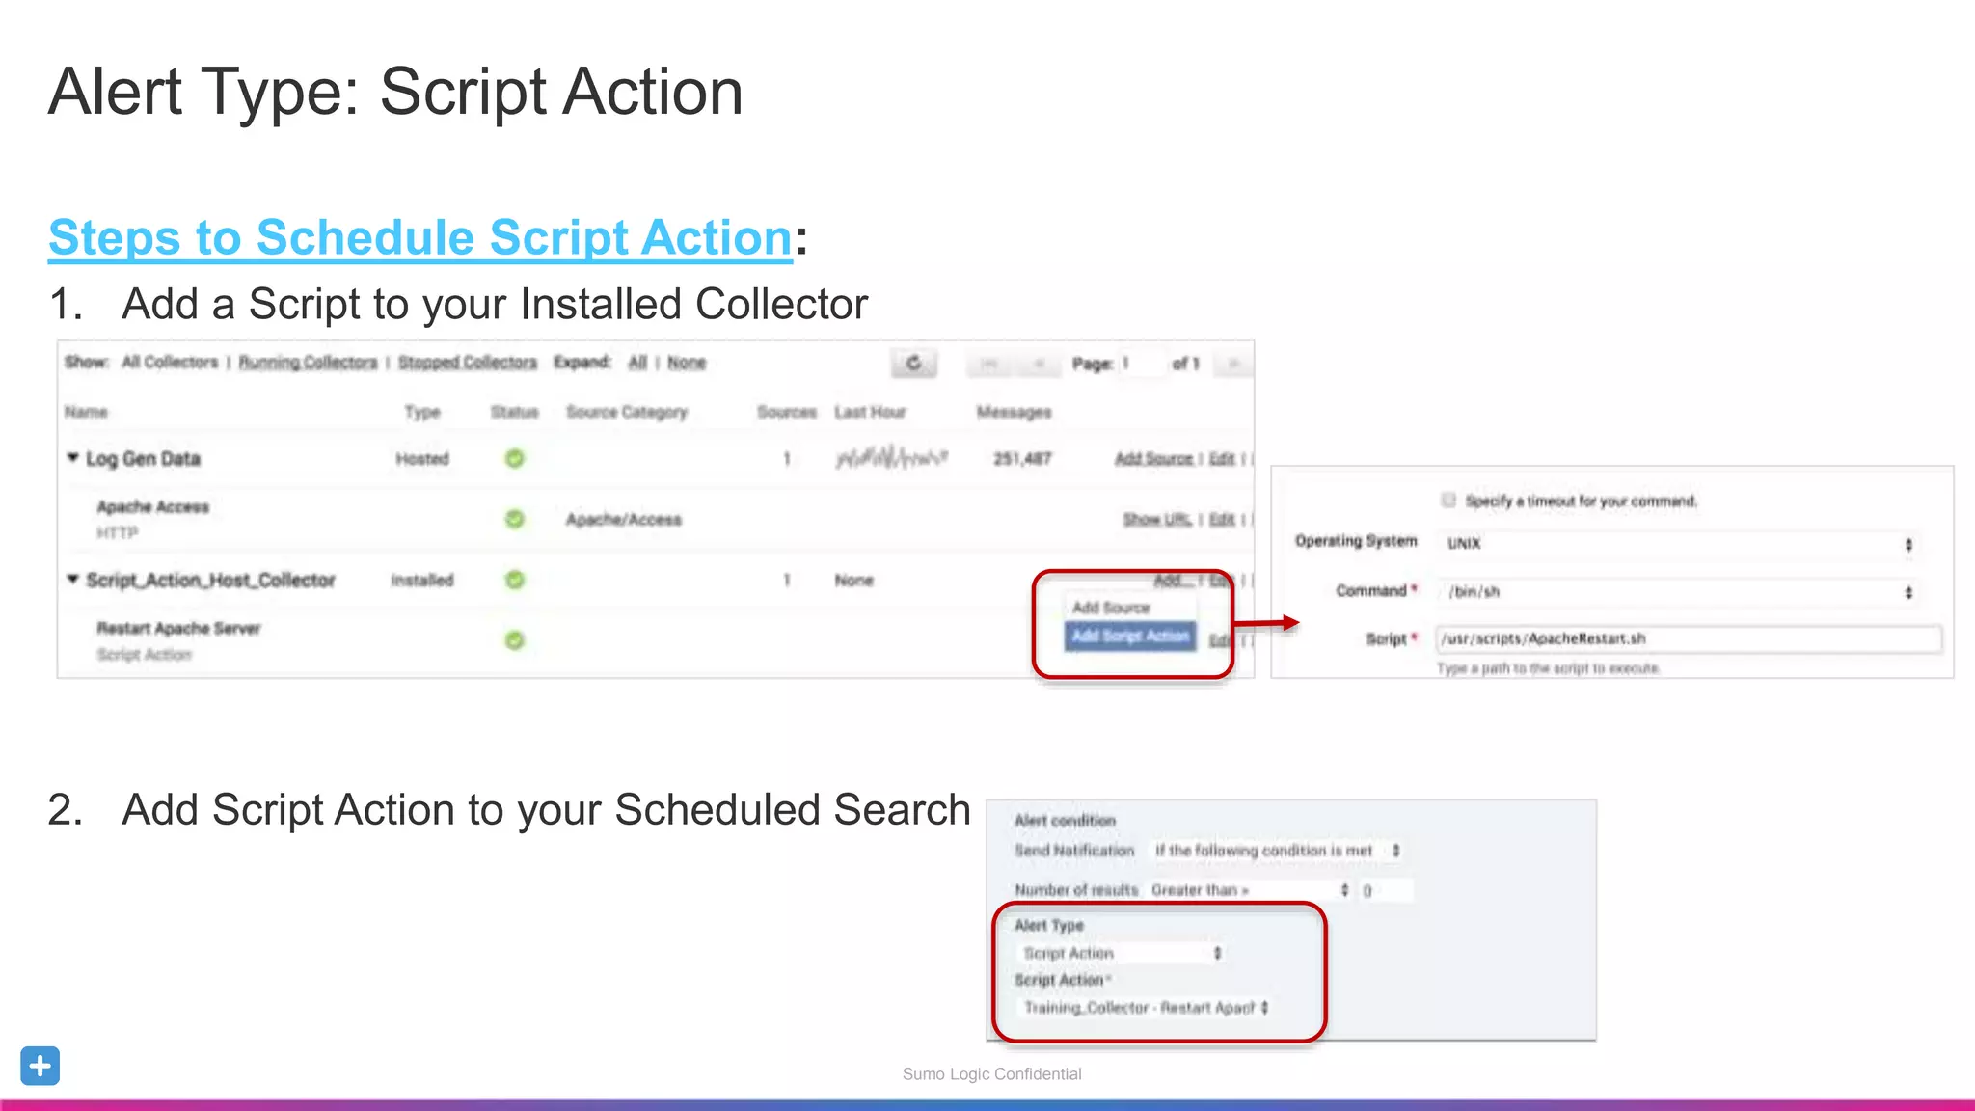Choose Add Source from the Add menu

tap(1129, 608)
